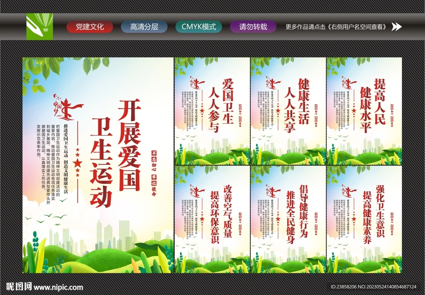Click the 更多作品请点击 右侧用户名空间查看 text
The height and width of the screenshot is (295, 425).
coord(337,27)
